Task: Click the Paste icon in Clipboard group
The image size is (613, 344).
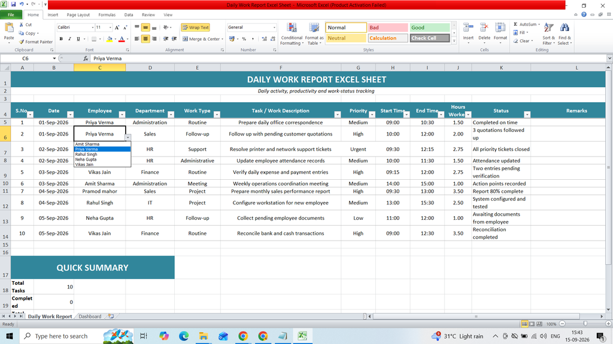Action: click(8, 28)
